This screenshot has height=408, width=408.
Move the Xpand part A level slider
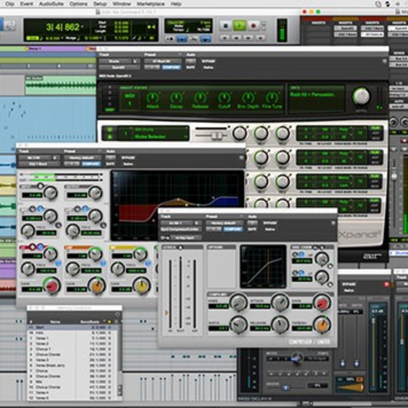point(216,135)
